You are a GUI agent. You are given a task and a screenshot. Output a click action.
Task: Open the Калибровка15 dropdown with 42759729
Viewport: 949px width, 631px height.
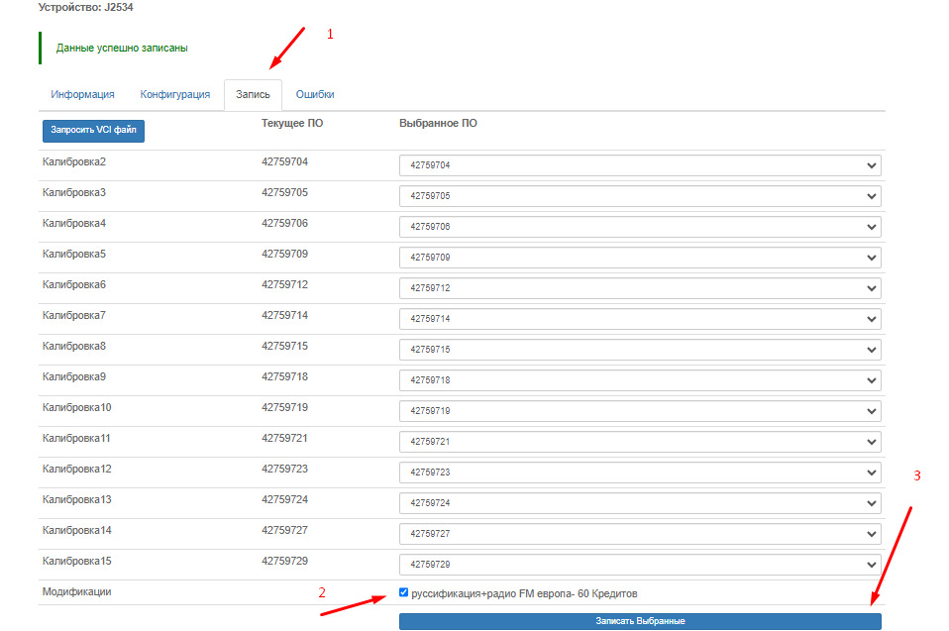(x=640, y=565)
